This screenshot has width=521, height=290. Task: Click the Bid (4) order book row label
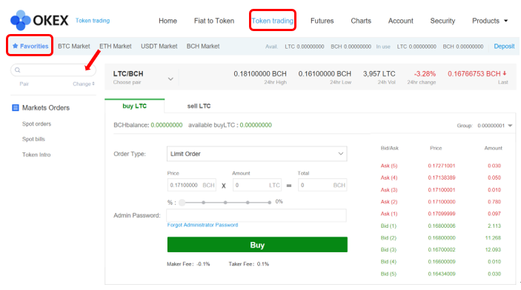click(x=388, y=262)
